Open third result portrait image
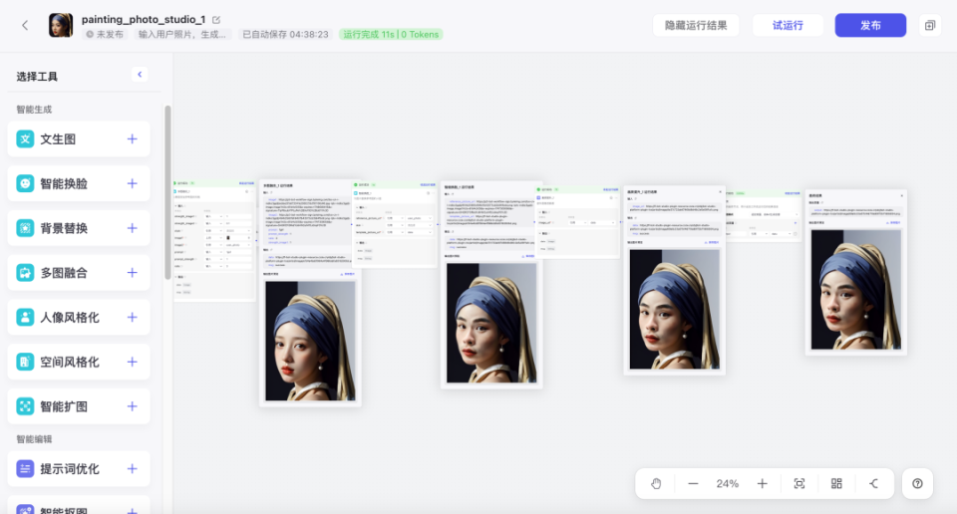Screen dimensions: 957x514 675,309
